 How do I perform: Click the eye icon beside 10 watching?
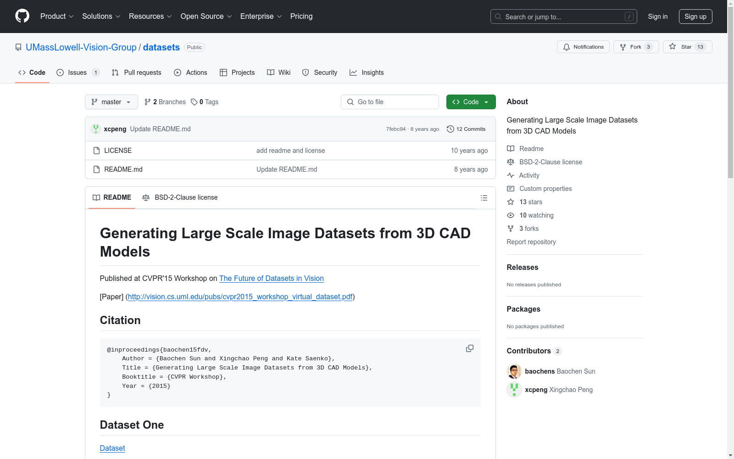(511, 215)
